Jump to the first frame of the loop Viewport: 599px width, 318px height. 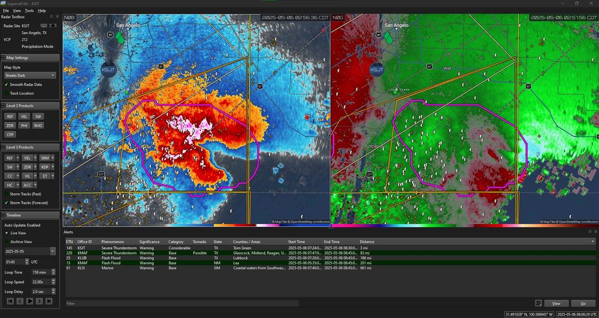pos(10,301)
